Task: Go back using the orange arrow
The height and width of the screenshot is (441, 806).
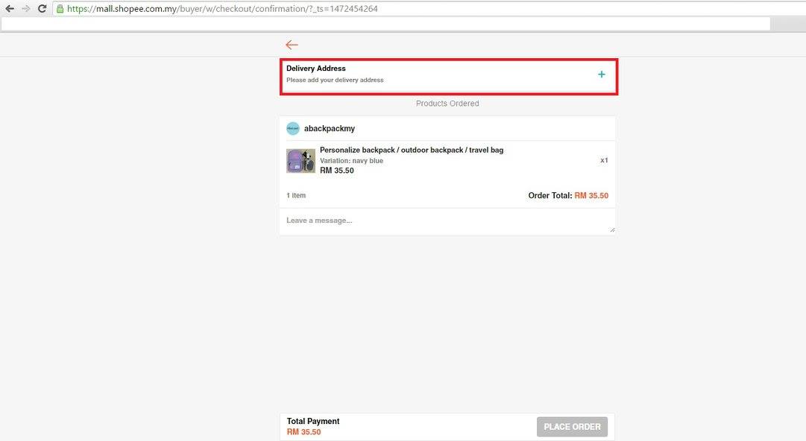Action: point(292,45)
